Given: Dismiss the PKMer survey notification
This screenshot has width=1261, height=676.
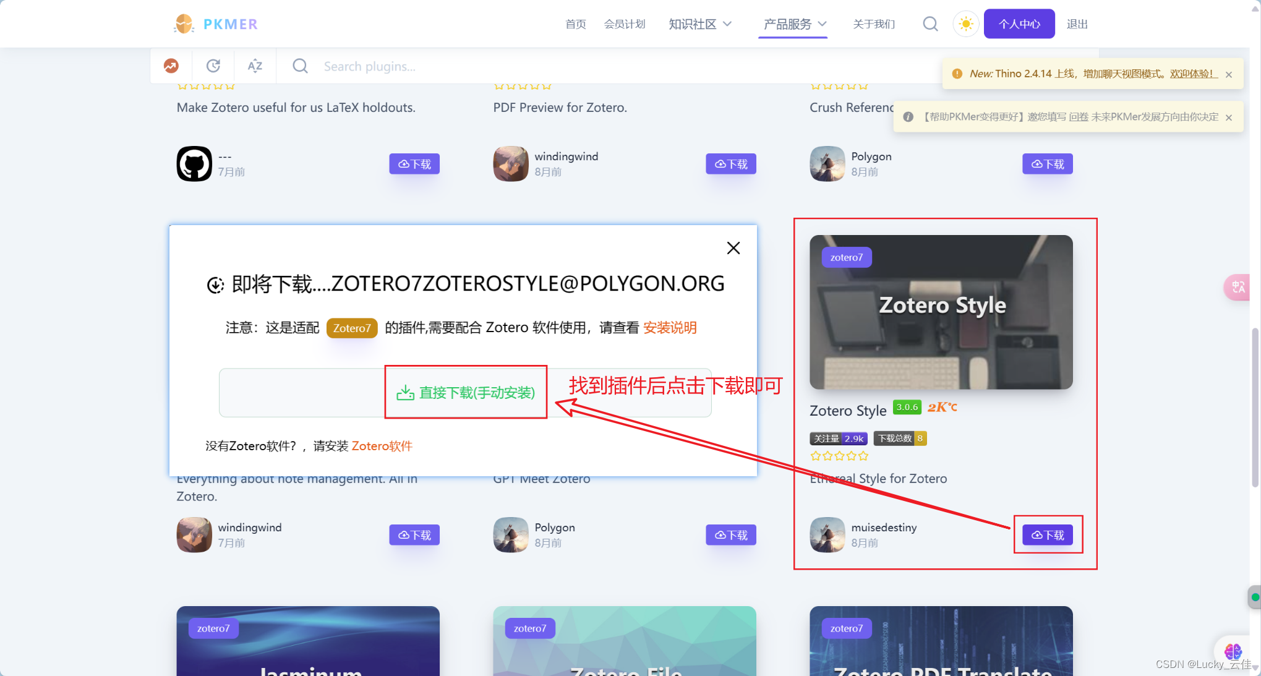Looking at the screenshot, I should pos(1229,118).
